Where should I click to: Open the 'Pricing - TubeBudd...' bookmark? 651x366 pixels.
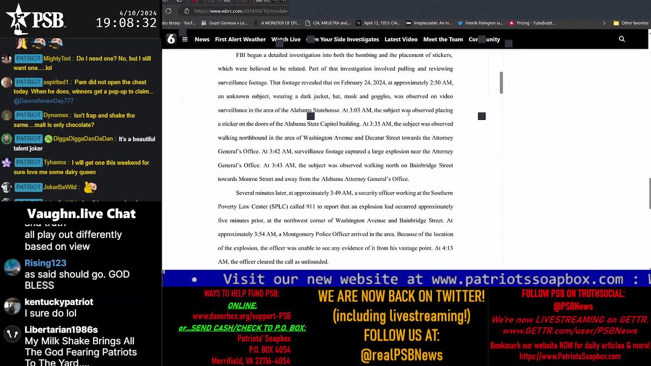pyautogui.click(x=531, y=23)
